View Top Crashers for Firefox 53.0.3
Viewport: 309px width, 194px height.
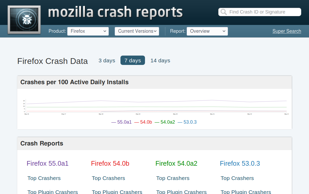coord(237,178)
